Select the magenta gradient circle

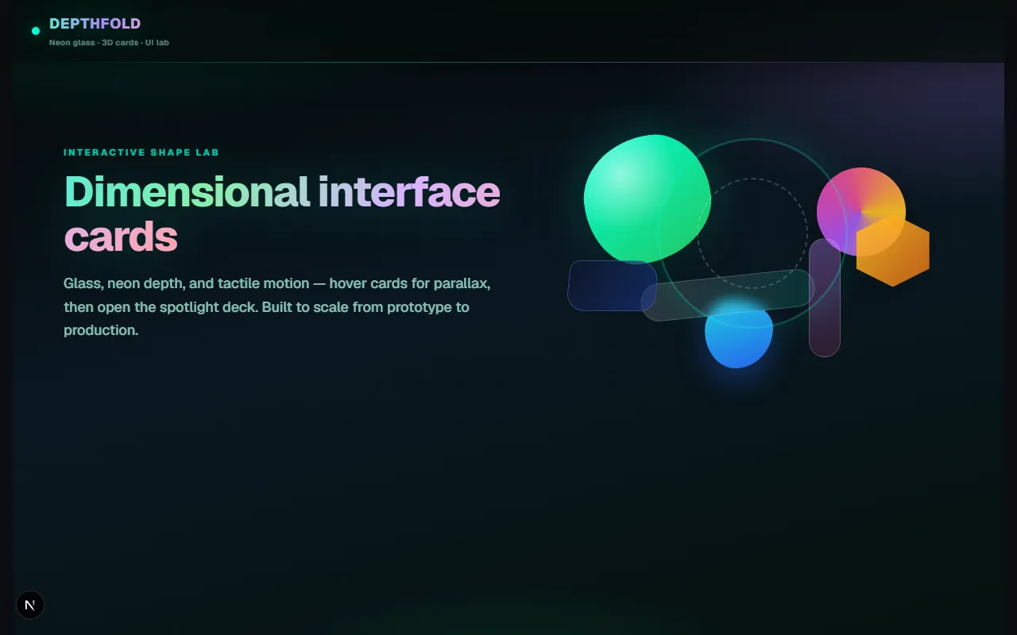click(x=861, y=212)
